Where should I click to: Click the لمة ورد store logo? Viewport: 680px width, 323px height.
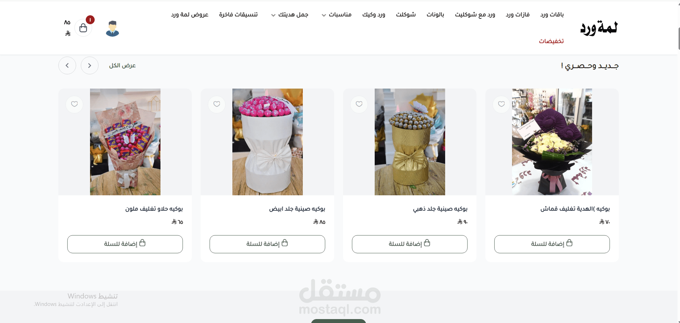(599, 28)
